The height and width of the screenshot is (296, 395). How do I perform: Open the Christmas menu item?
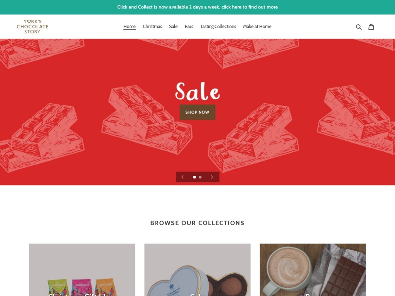pos(152,27)
